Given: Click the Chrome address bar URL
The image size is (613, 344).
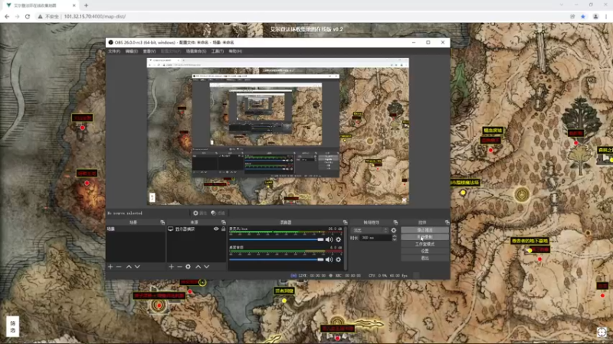Looking at the screenshot, I should [x=95, y=16].
